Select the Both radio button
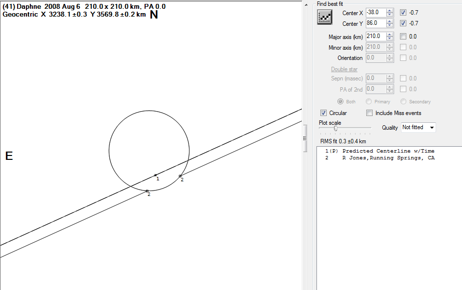 340,101
